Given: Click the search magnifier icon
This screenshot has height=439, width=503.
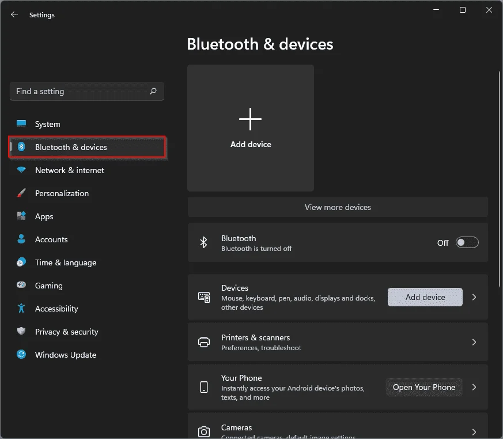Looking at the screenshot, I should [x=153, y=91].
